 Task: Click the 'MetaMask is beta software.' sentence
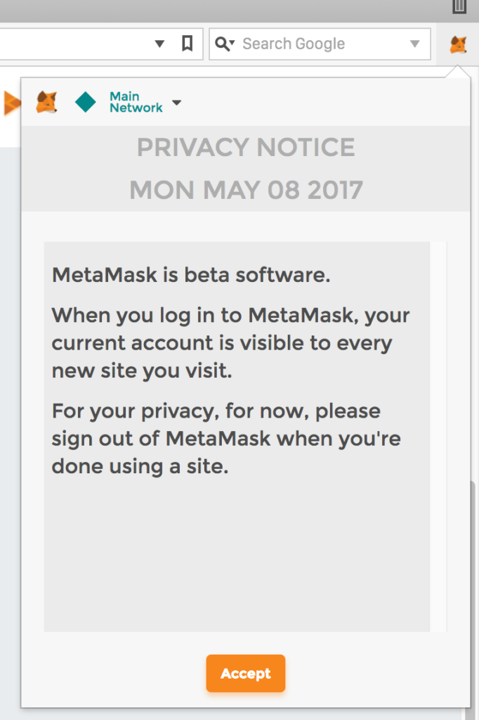(x=191, y=275)
